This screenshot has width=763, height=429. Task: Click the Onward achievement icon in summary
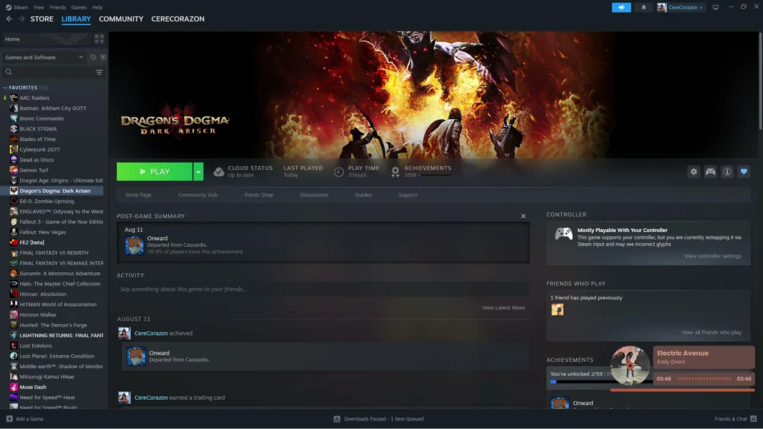pos(134,245)
